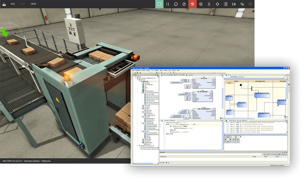Image resolution: width=303 pixels, height=180 pixels.
Task: Open the device dropdown atop CODESYS tree panel
Action: pos(158,77)
